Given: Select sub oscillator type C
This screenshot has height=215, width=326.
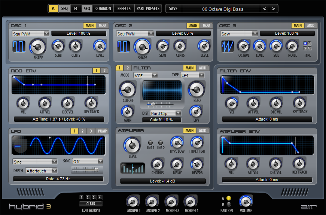Looking at the screenshot, I should (305, 48).
